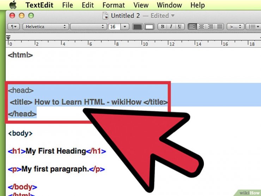Viewport: 261px width, 196px height.
Task: Open the empty typeface style dropdown
Action: (x=89, y=27)
